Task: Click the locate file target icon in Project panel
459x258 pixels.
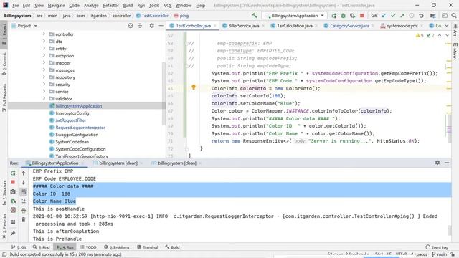Action: coord(131,26)
